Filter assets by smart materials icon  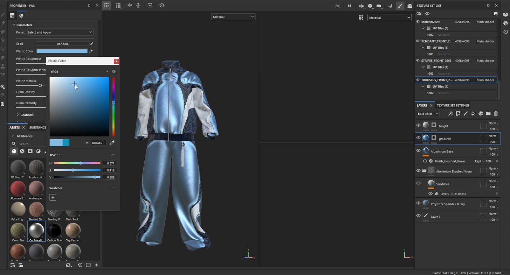point(22,151)
